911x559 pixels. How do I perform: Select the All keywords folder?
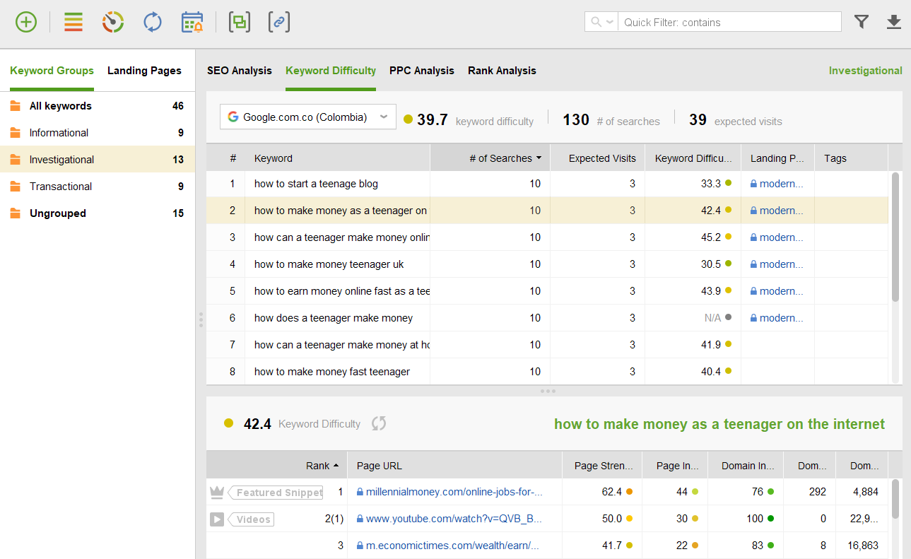[x=98, y=106]
